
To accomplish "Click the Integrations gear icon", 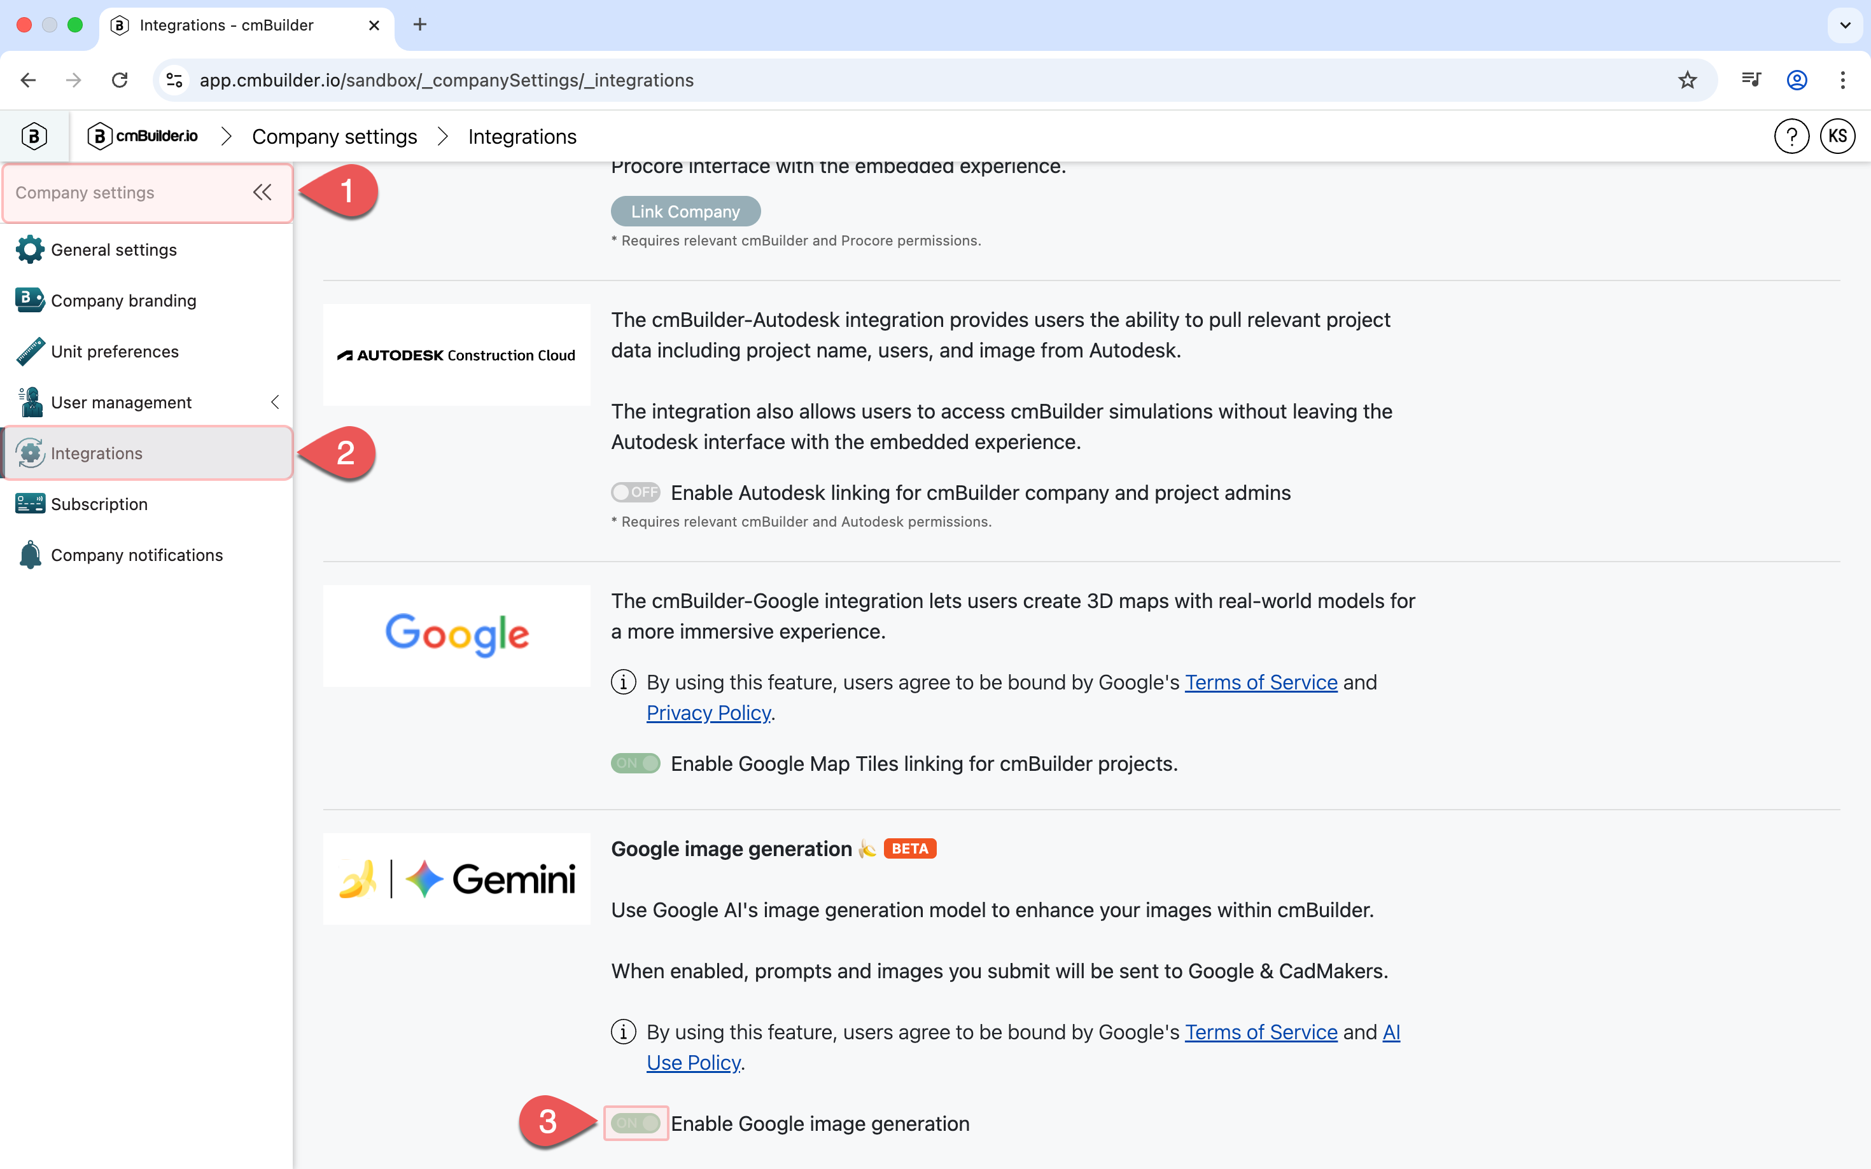I will [x=30, y=453].
